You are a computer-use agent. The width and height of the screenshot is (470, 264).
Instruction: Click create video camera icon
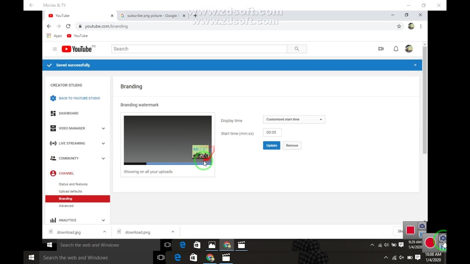pyautogui.click(x=381, y=49)
